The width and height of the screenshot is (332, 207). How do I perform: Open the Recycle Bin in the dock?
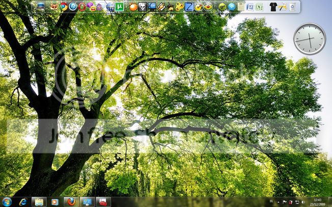pos(292,7)
